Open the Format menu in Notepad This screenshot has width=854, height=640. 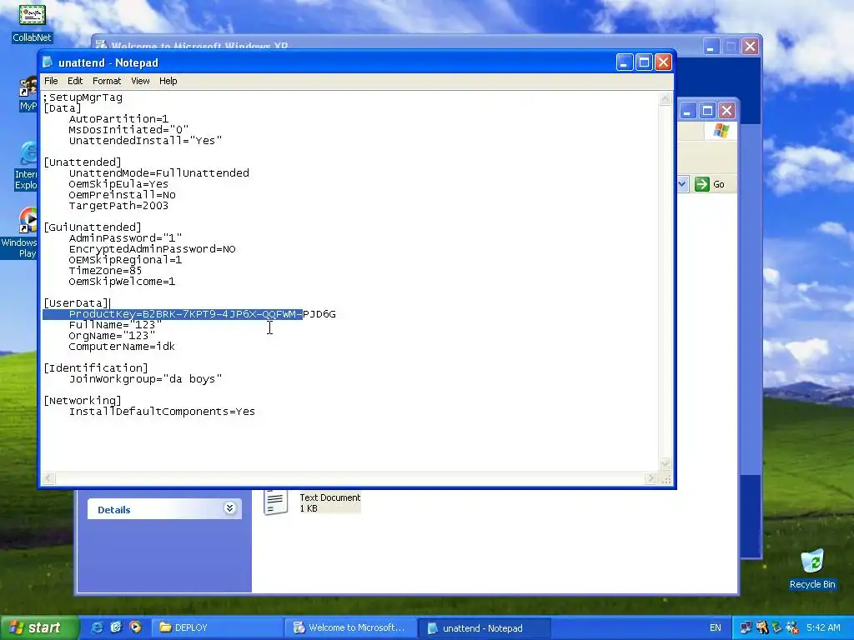(107, 81)
